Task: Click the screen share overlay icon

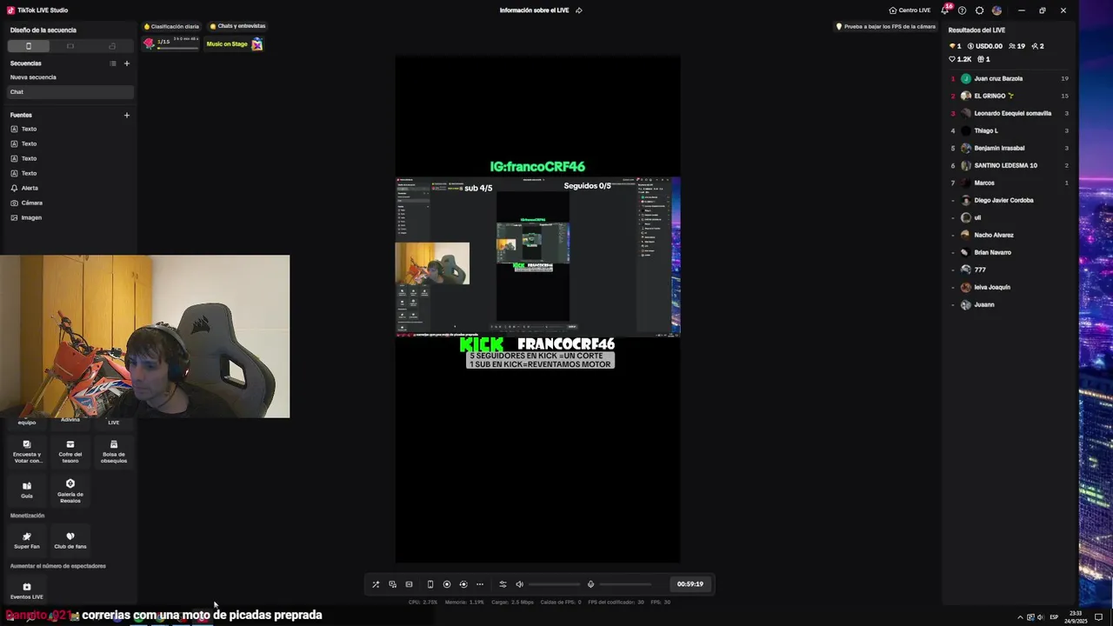Action: 392,584
